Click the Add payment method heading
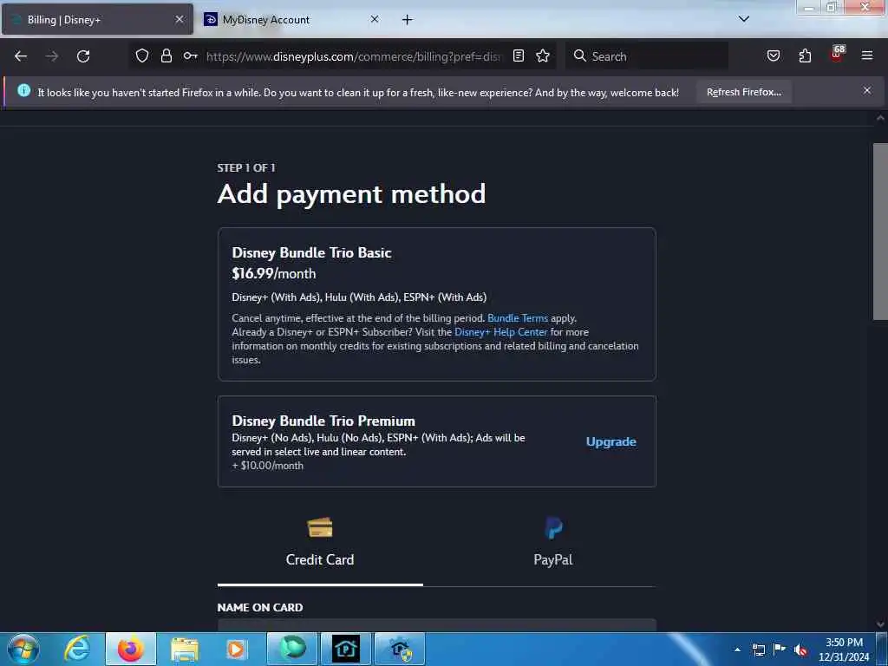This screenshot has width=888, height=666. point(352,194)
